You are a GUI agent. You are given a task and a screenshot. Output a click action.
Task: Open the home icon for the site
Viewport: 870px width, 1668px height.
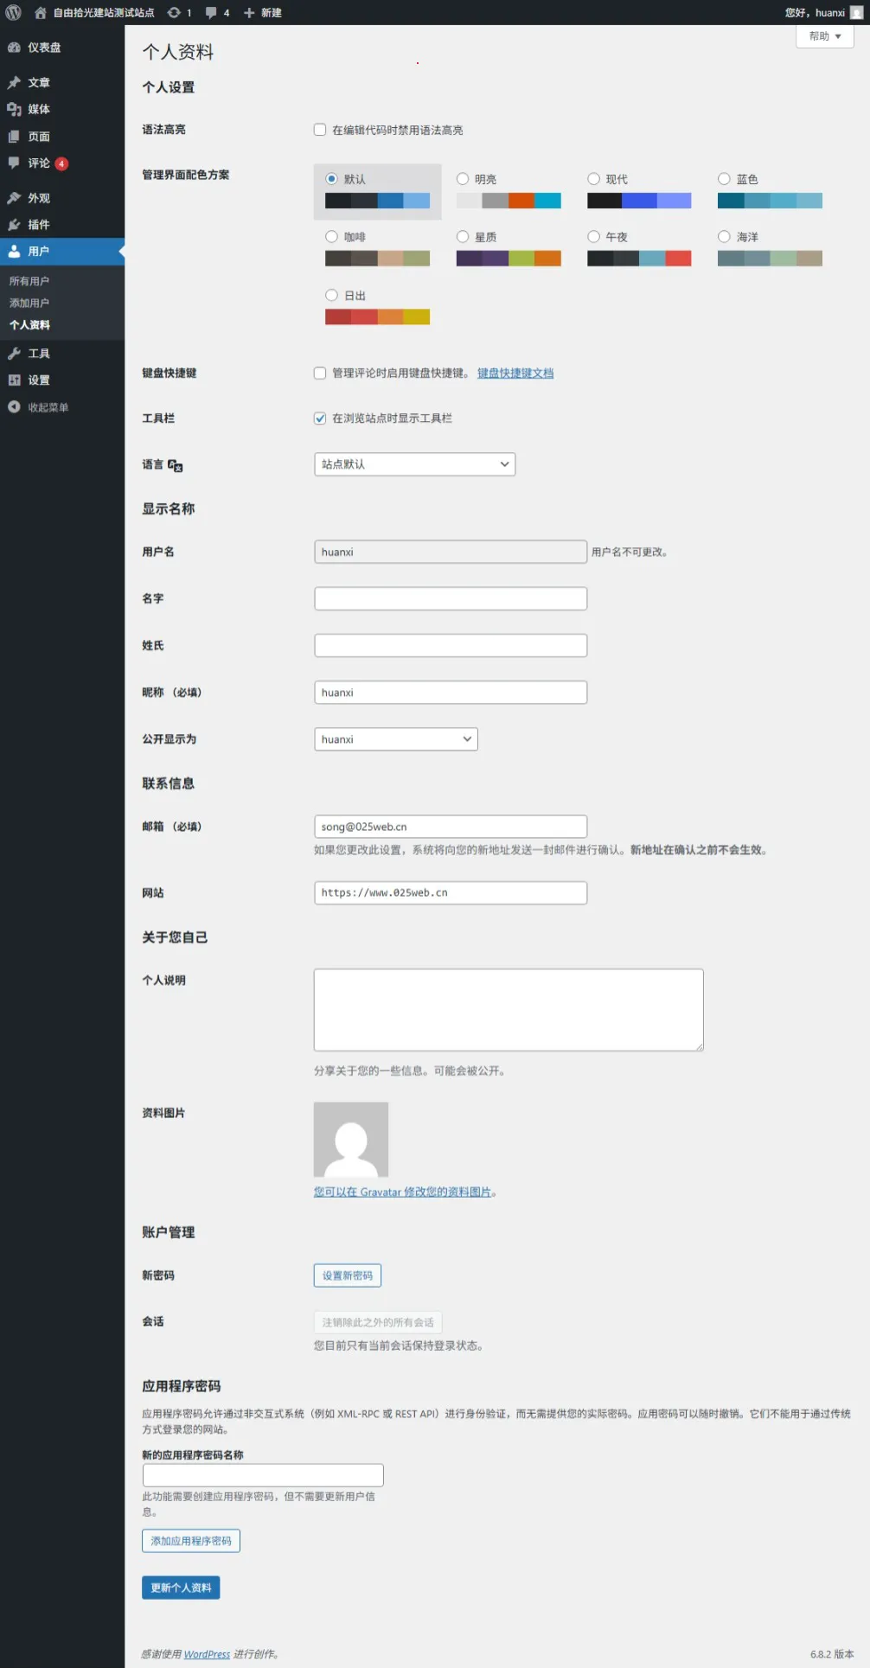pyautogui.click(x=40, y=13)
